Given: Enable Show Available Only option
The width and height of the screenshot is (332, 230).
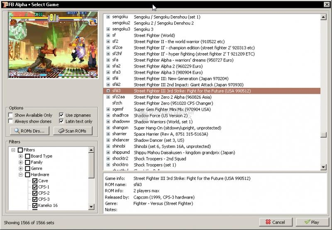Looking at the screenshot, I should click(10, 115).
